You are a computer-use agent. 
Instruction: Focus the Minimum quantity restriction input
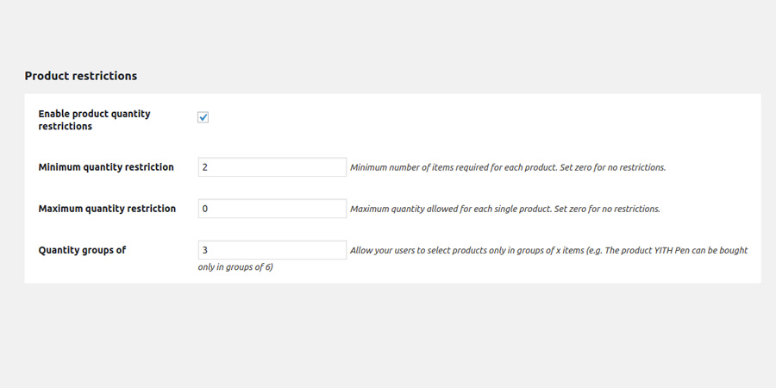click(272, 167)
